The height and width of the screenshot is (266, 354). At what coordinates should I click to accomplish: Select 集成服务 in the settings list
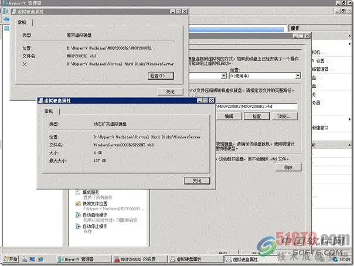tap(91, 192)
